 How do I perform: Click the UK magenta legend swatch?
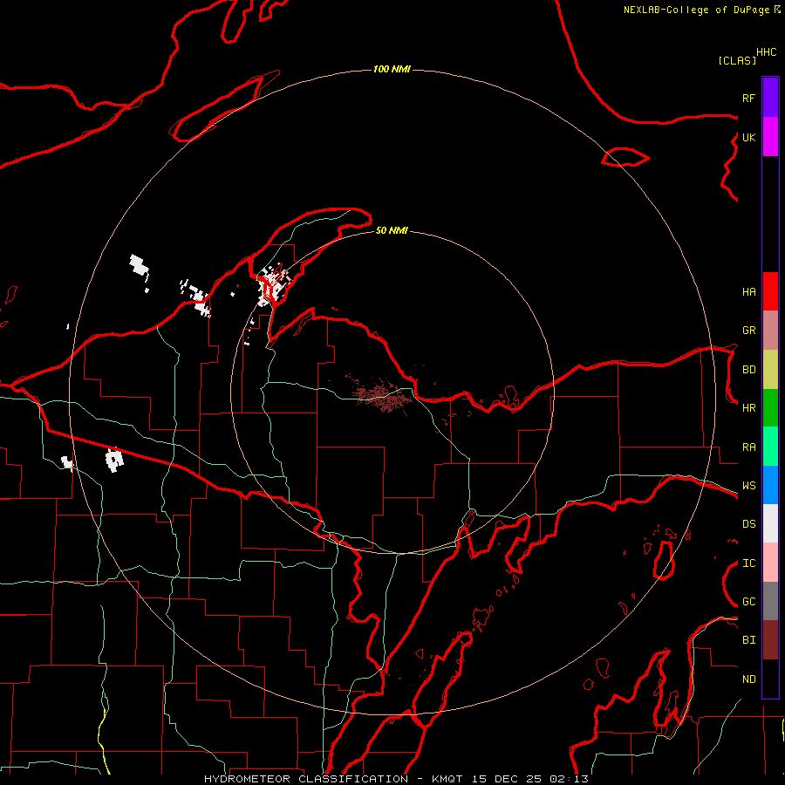pos(770,137)
